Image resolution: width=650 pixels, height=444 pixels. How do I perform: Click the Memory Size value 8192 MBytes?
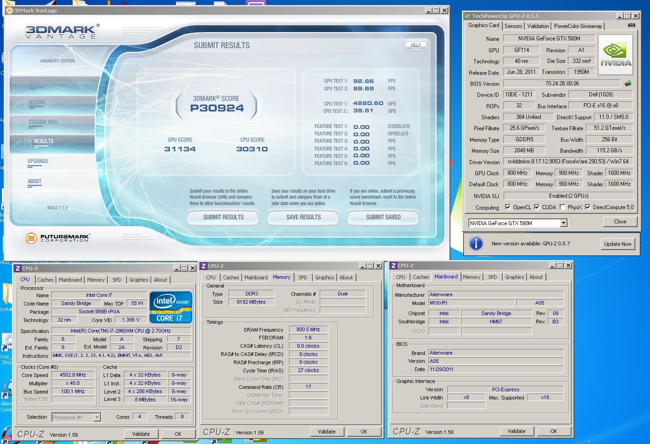(x=251, y=302)
